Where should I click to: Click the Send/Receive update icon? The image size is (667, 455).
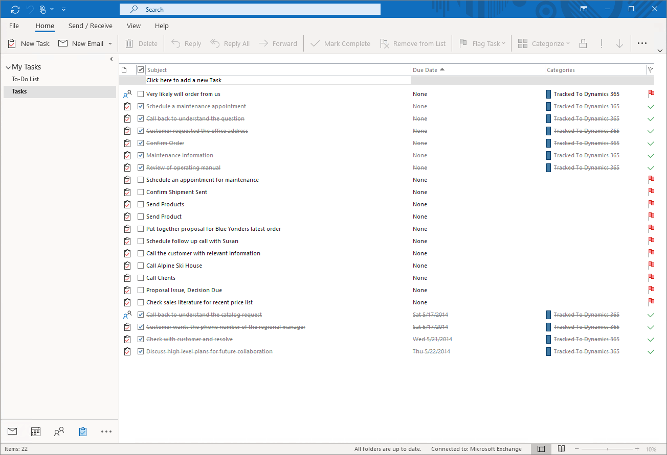(x=14, y=9)
